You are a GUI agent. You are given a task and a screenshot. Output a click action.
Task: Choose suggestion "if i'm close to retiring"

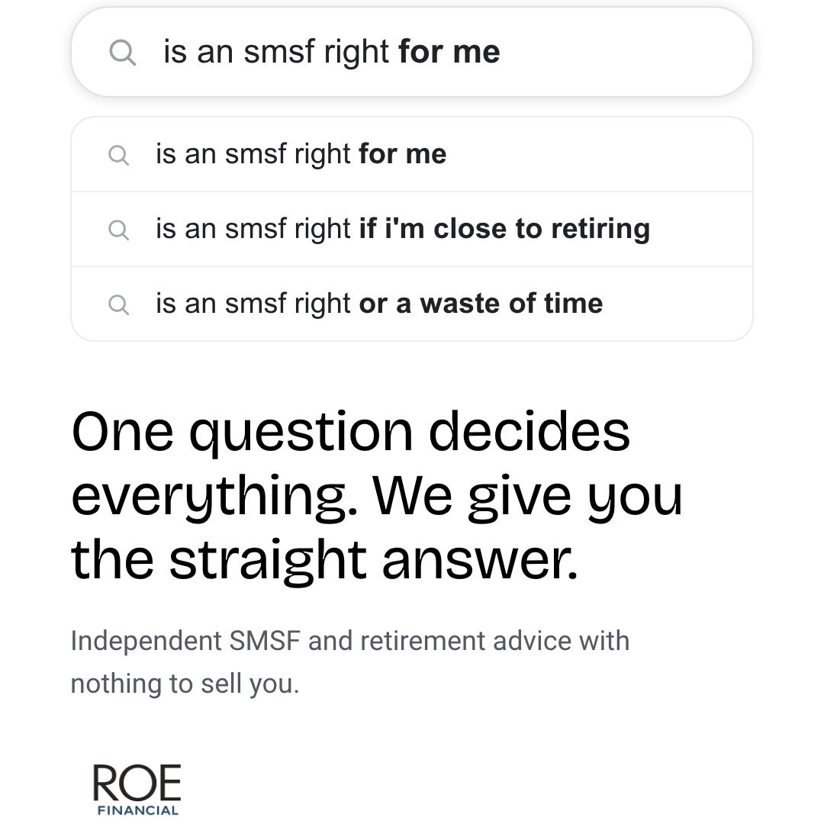412,229
